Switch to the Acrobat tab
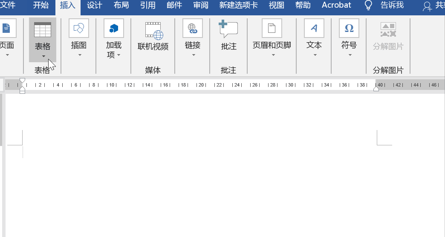445x237 pixels. 336,5
